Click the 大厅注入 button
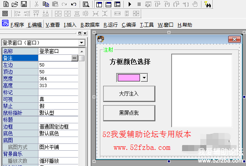 coord(129,94)
